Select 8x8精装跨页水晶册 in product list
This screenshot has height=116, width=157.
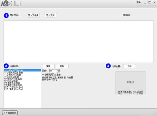(x=22, y=79)
